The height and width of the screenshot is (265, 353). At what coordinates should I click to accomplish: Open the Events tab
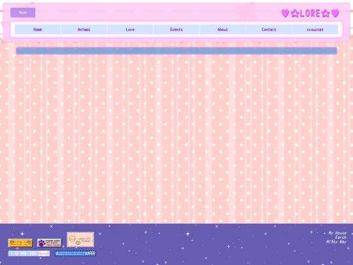click(176, 29)
